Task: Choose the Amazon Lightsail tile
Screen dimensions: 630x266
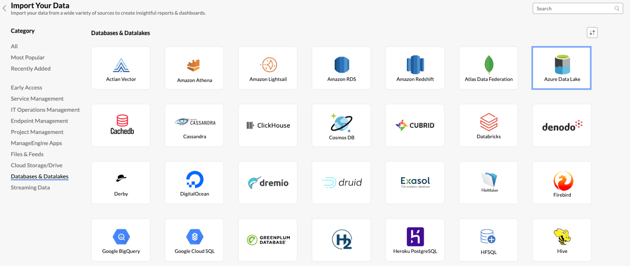Action: pos(268,68)
